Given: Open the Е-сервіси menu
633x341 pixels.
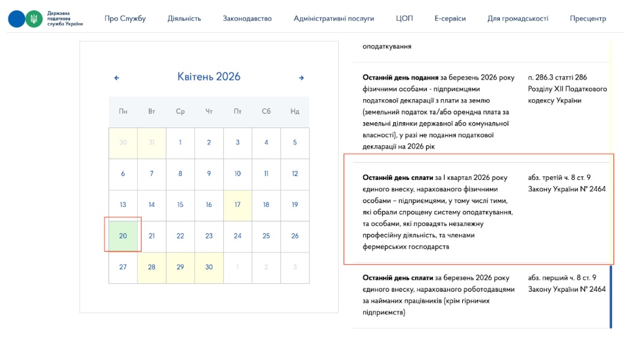Looking at the screenshot, I should point(450,18).
